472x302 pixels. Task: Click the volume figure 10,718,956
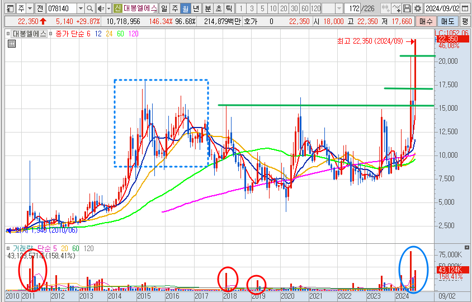(x=124, y=21)
